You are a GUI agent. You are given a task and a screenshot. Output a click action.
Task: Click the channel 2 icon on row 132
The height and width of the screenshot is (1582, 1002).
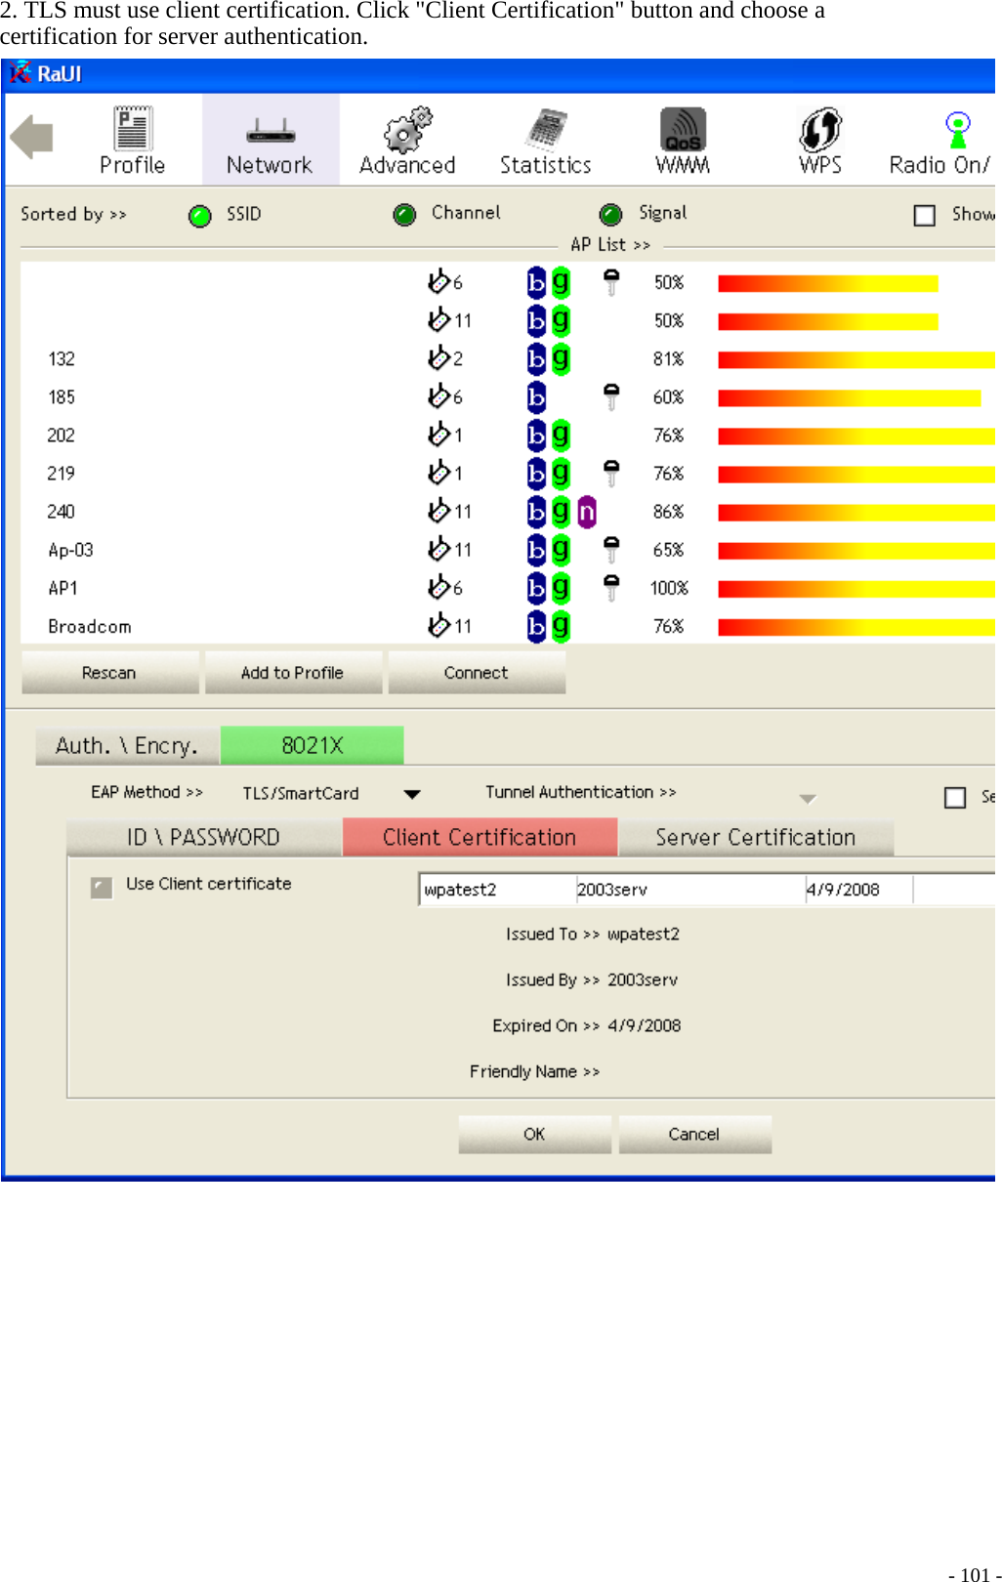(x=438, y=357)
